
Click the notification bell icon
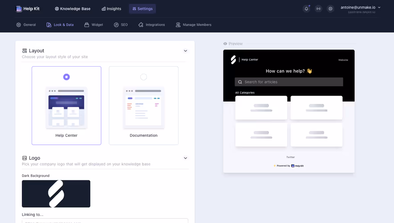coord(306,9)
